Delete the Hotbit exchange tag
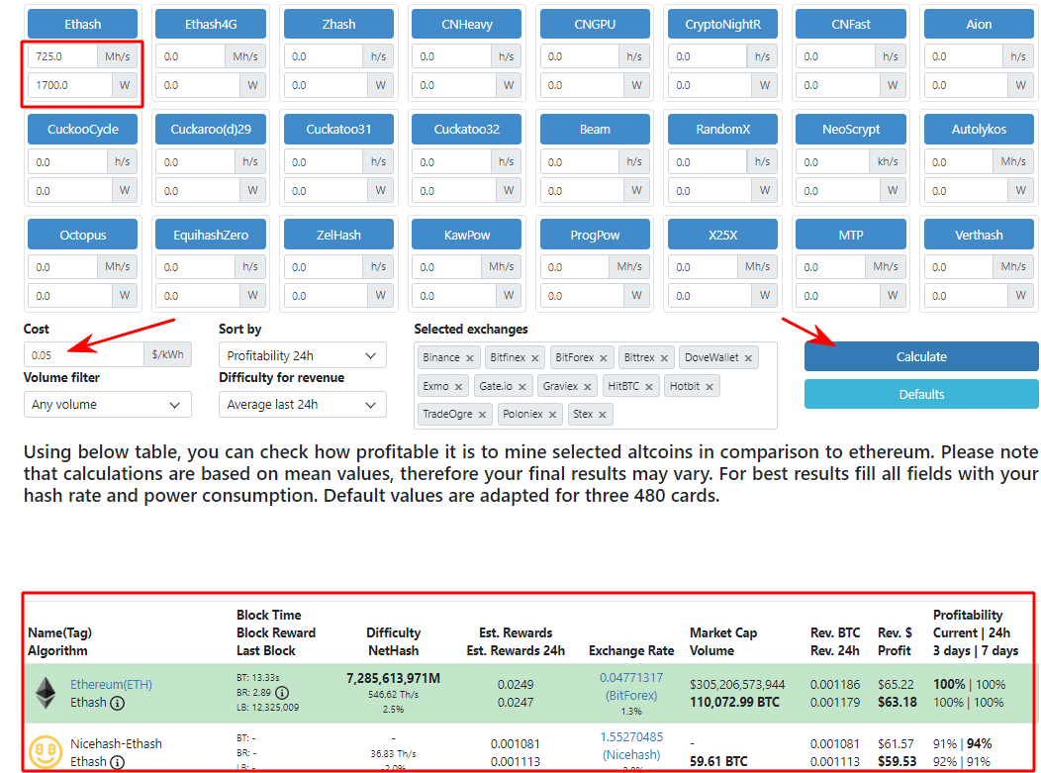This screenshot has height=773, width=1041. click(x=710, y=386)
